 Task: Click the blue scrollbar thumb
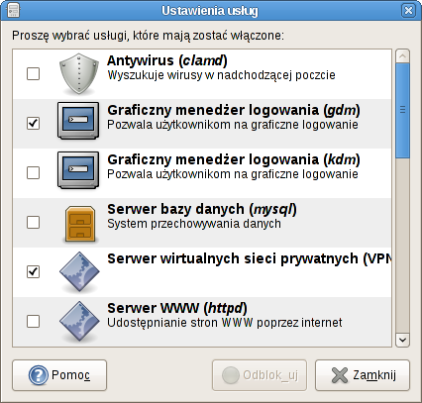point(402,111)
